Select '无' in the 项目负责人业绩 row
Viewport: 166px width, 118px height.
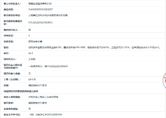tap(30, 74)
